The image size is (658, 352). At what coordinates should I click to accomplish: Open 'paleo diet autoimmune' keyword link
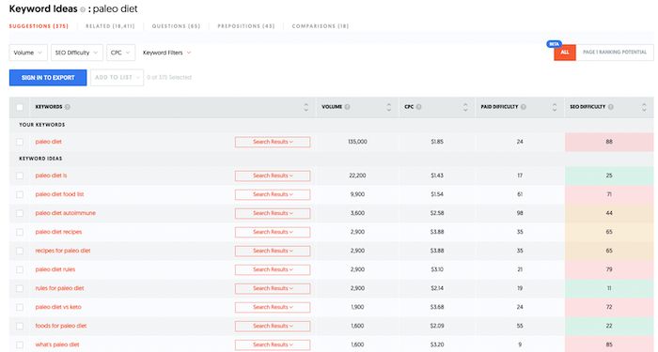click(66, 213)
